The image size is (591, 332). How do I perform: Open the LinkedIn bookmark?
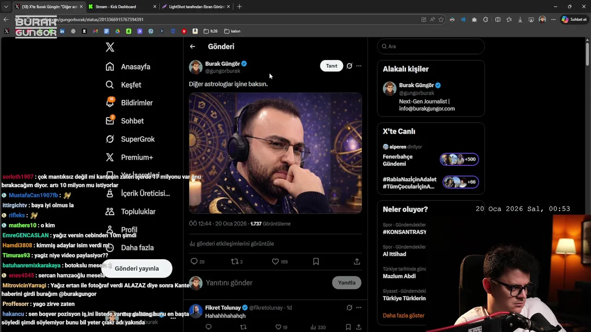(x=62, y=31)
